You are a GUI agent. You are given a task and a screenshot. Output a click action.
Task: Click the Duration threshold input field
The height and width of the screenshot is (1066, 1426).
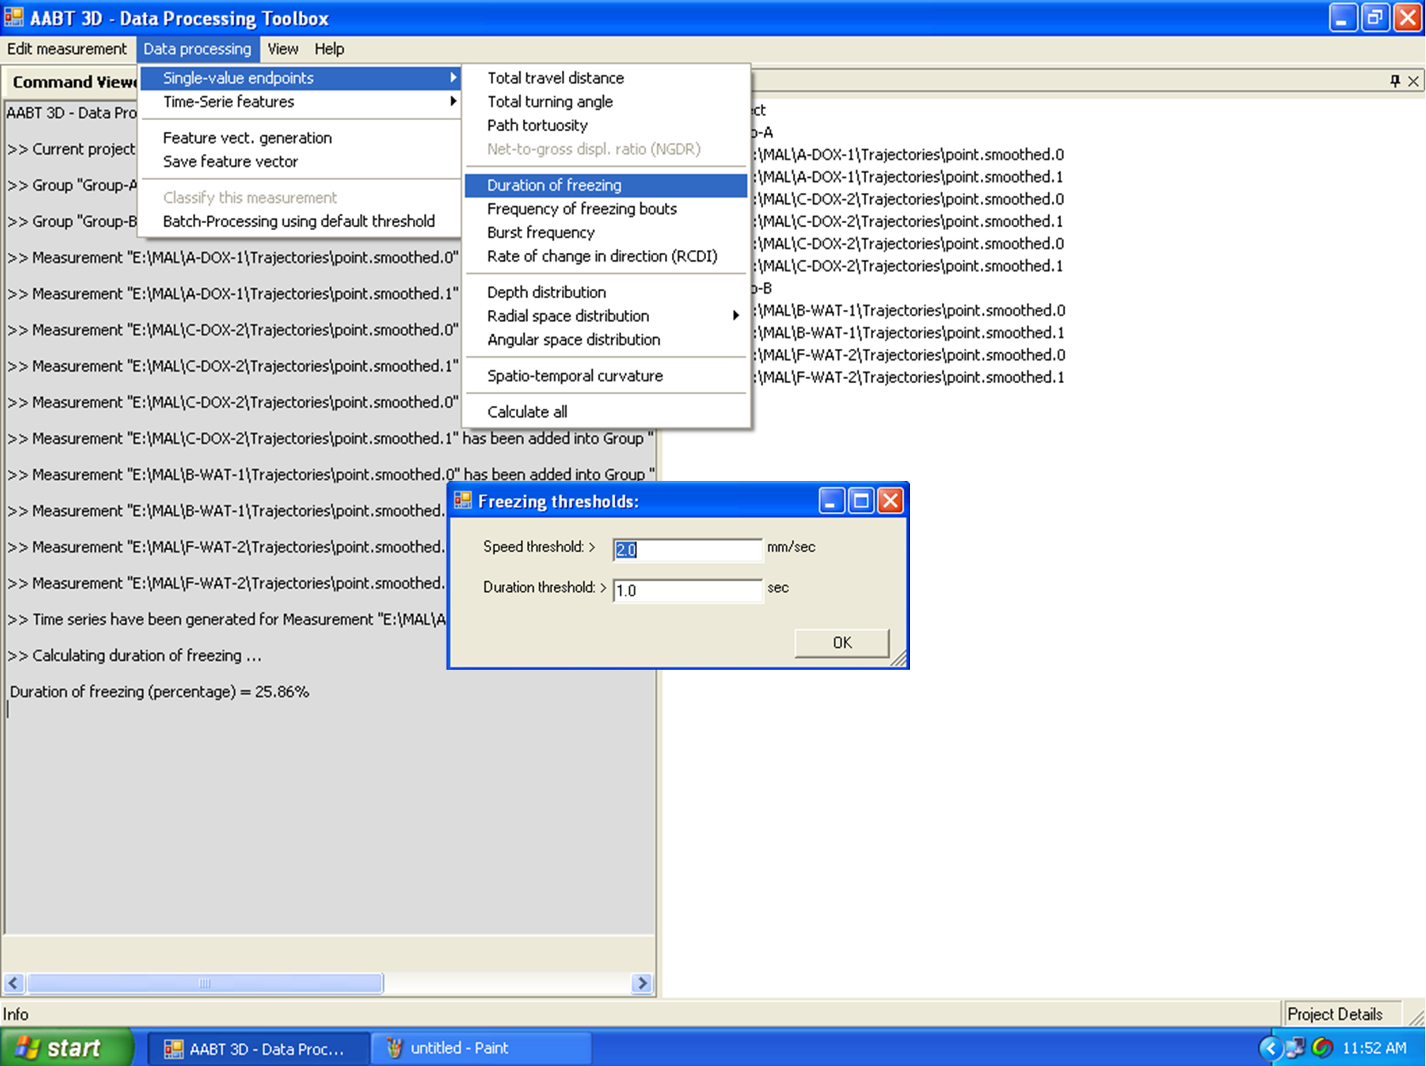(687, 590)
